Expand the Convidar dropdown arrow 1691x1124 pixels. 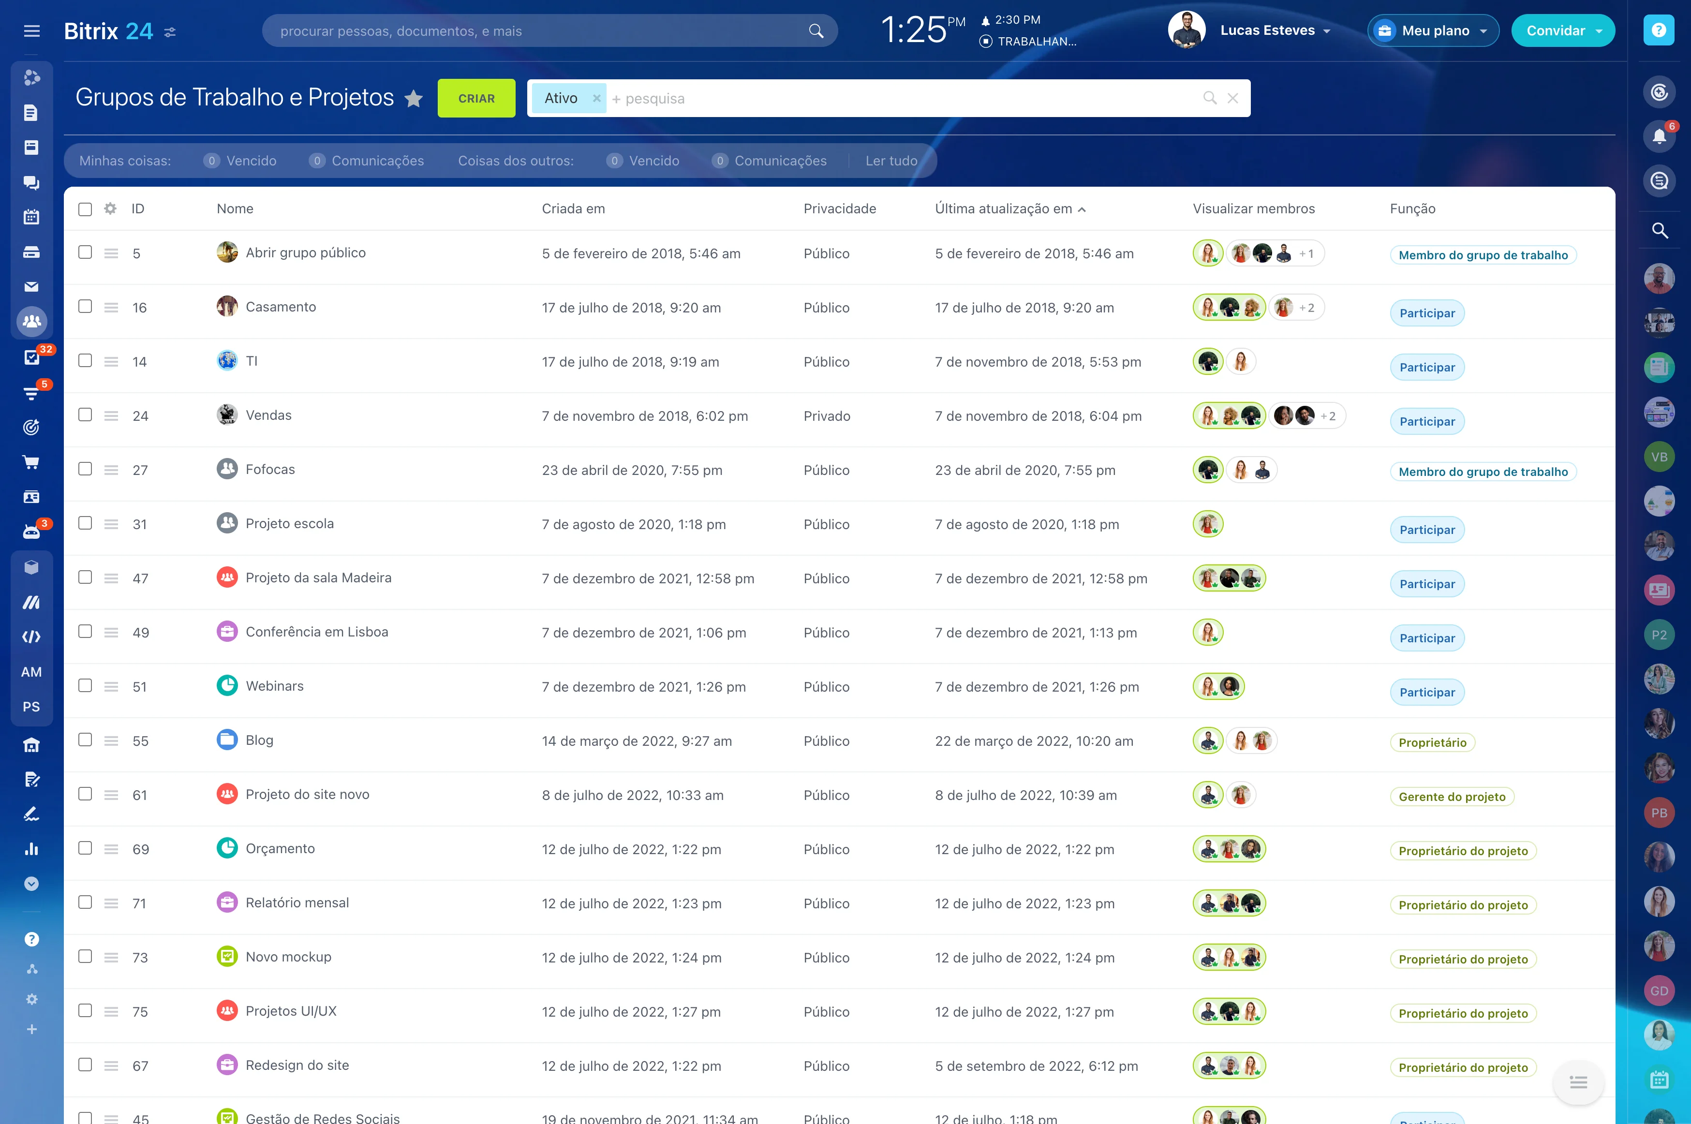pos(1599,31)
